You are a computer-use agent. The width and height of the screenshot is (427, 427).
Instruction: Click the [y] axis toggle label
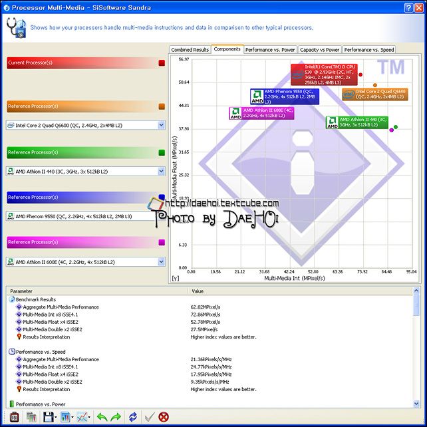176,278
